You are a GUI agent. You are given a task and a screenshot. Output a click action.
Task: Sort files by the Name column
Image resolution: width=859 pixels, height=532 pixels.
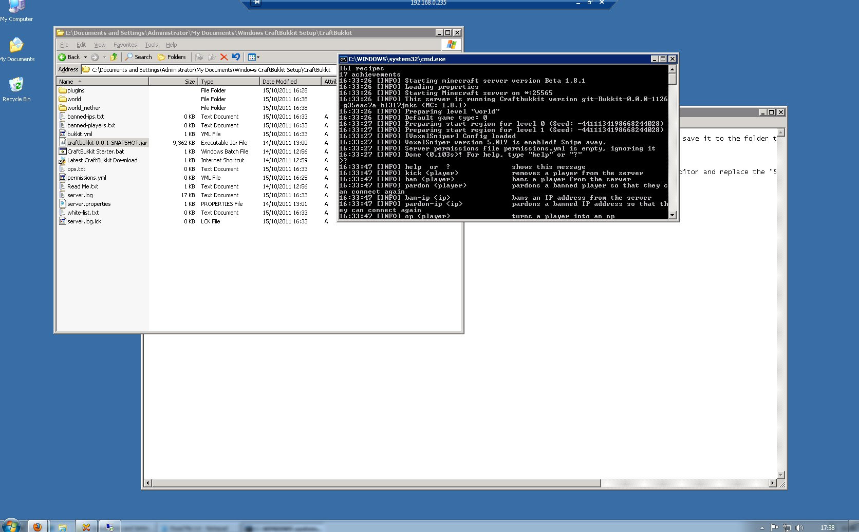click(x=102, y=82)
